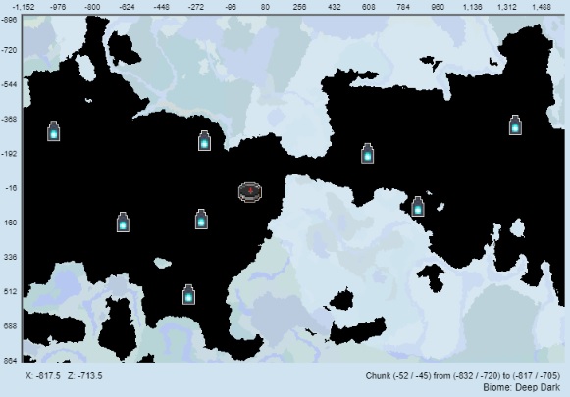This screenshot has width=570, height=397.
Task: Click the -272 label on the top axis
Action: [196, 7]
